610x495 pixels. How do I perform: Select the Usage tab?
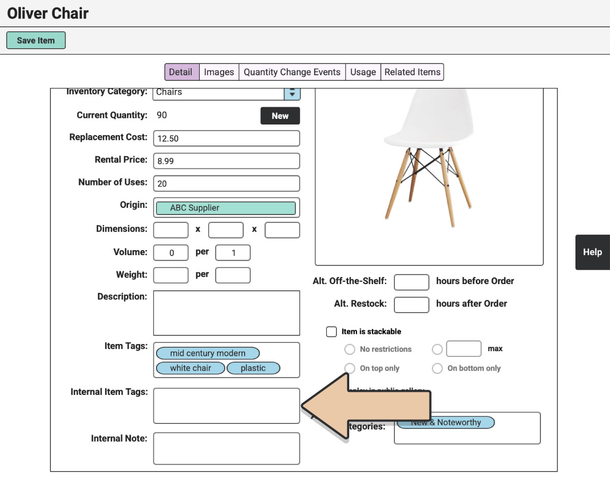pyautogui.click(x=363, y=72)
